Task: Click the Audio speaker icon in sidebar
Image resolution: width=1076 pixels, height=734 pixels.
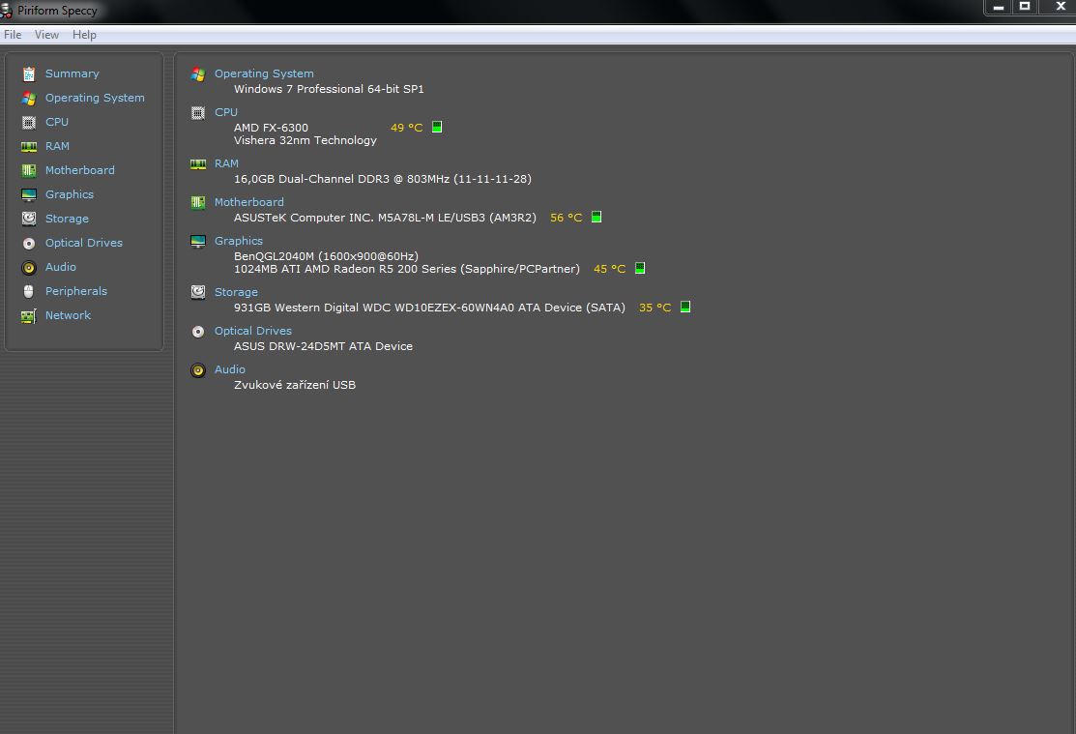Action: [29, 267]
